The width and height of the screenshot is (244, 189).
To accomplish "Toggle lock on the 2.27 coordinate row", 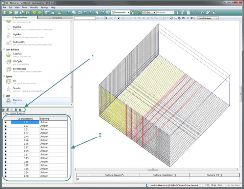I will (5, 126).
